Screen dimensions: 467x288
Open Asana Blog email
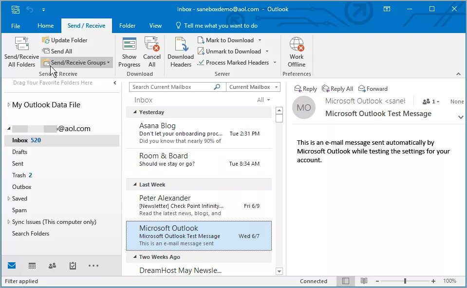pos(199,133)
